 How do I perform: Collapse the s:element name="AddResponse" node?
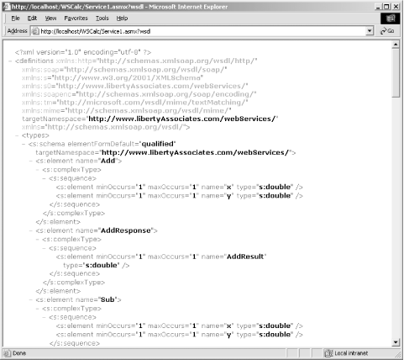[x=31, y=230]
